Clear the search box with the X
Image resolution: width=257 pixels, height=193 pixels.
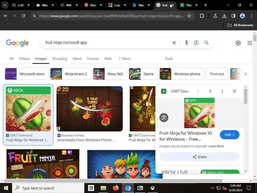pyautogui.click(x=174, y=43)
